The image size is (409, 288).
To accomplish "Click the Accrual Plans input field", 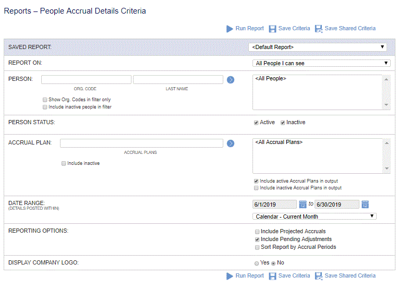I will 142,143.
